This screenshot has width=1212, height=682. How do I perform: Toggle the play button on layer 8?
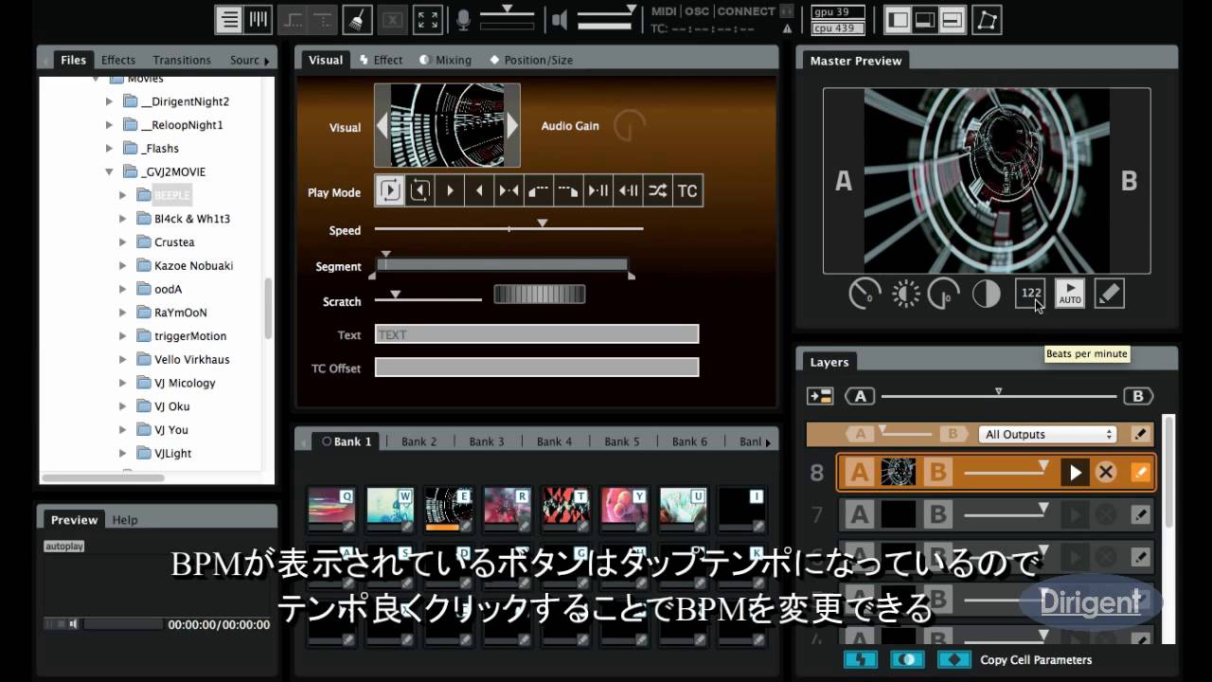[x=1075, y=472]
